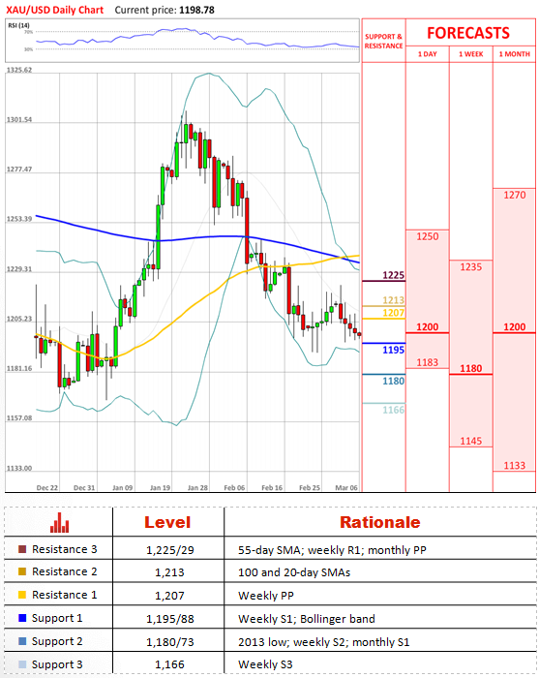Viewport: 539px width, 678px height.
Task: Click the Support & Resistance header
Action: 383,41
